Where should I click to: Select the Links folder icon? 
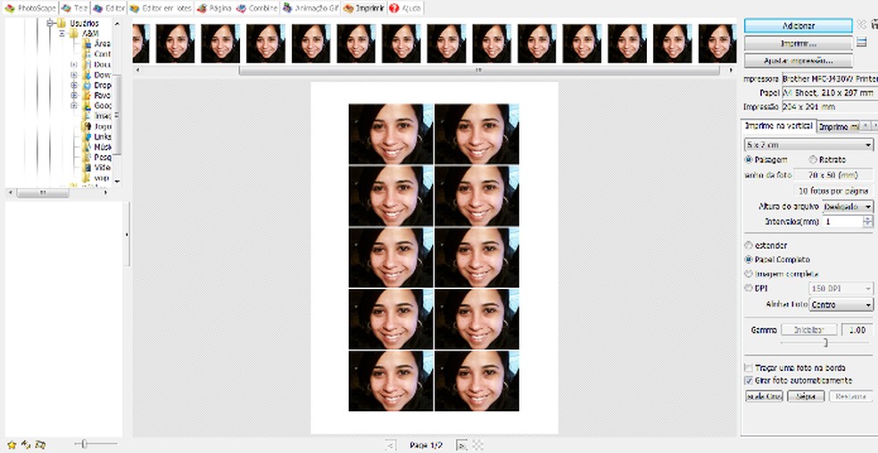[x=87, y=136]
